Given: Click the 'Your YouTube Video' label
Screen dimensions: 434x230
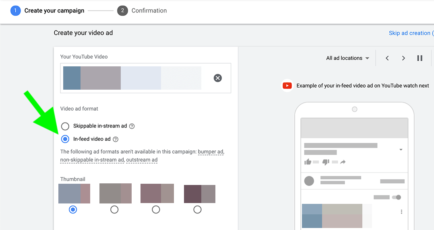Looking at the screenshot, I should pyautogui.click(x=84, y=57).
